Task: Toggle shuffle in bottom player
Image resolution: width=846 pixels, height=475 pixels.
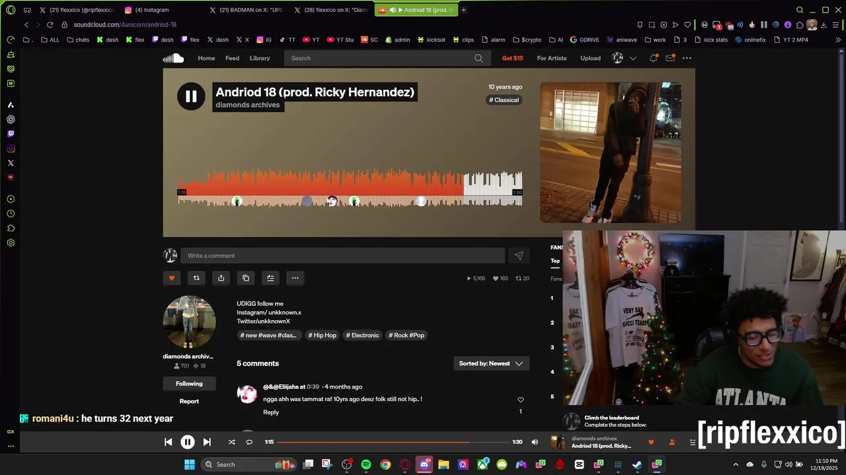Action: [231, 442]
